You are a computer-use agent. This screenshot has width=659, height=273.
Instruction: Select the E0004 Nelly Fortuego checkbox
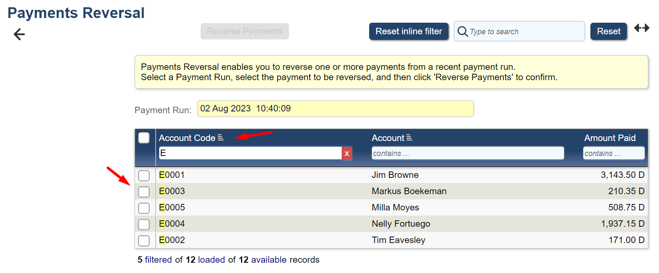(144, 224)
